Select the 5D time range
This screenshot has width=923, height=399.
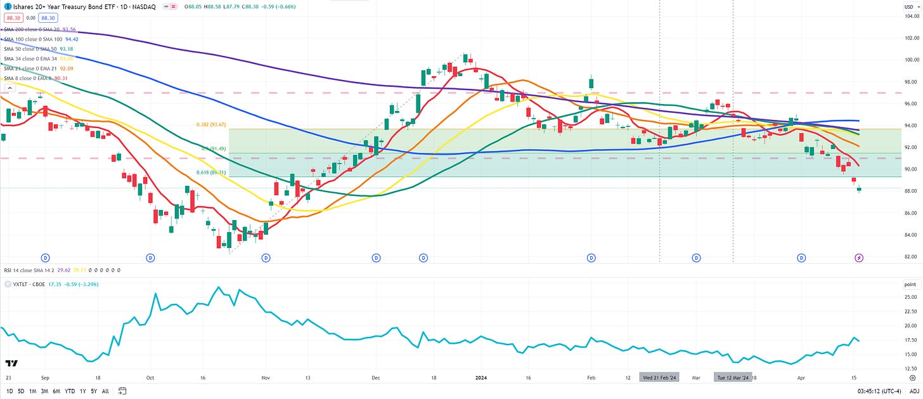pyautogui.click(x=22, y=391)
